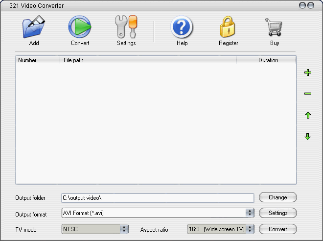The width and height of the screenshot is (323, 241).
Task: Click the Add video folder icon
Action: pos(34,26)
